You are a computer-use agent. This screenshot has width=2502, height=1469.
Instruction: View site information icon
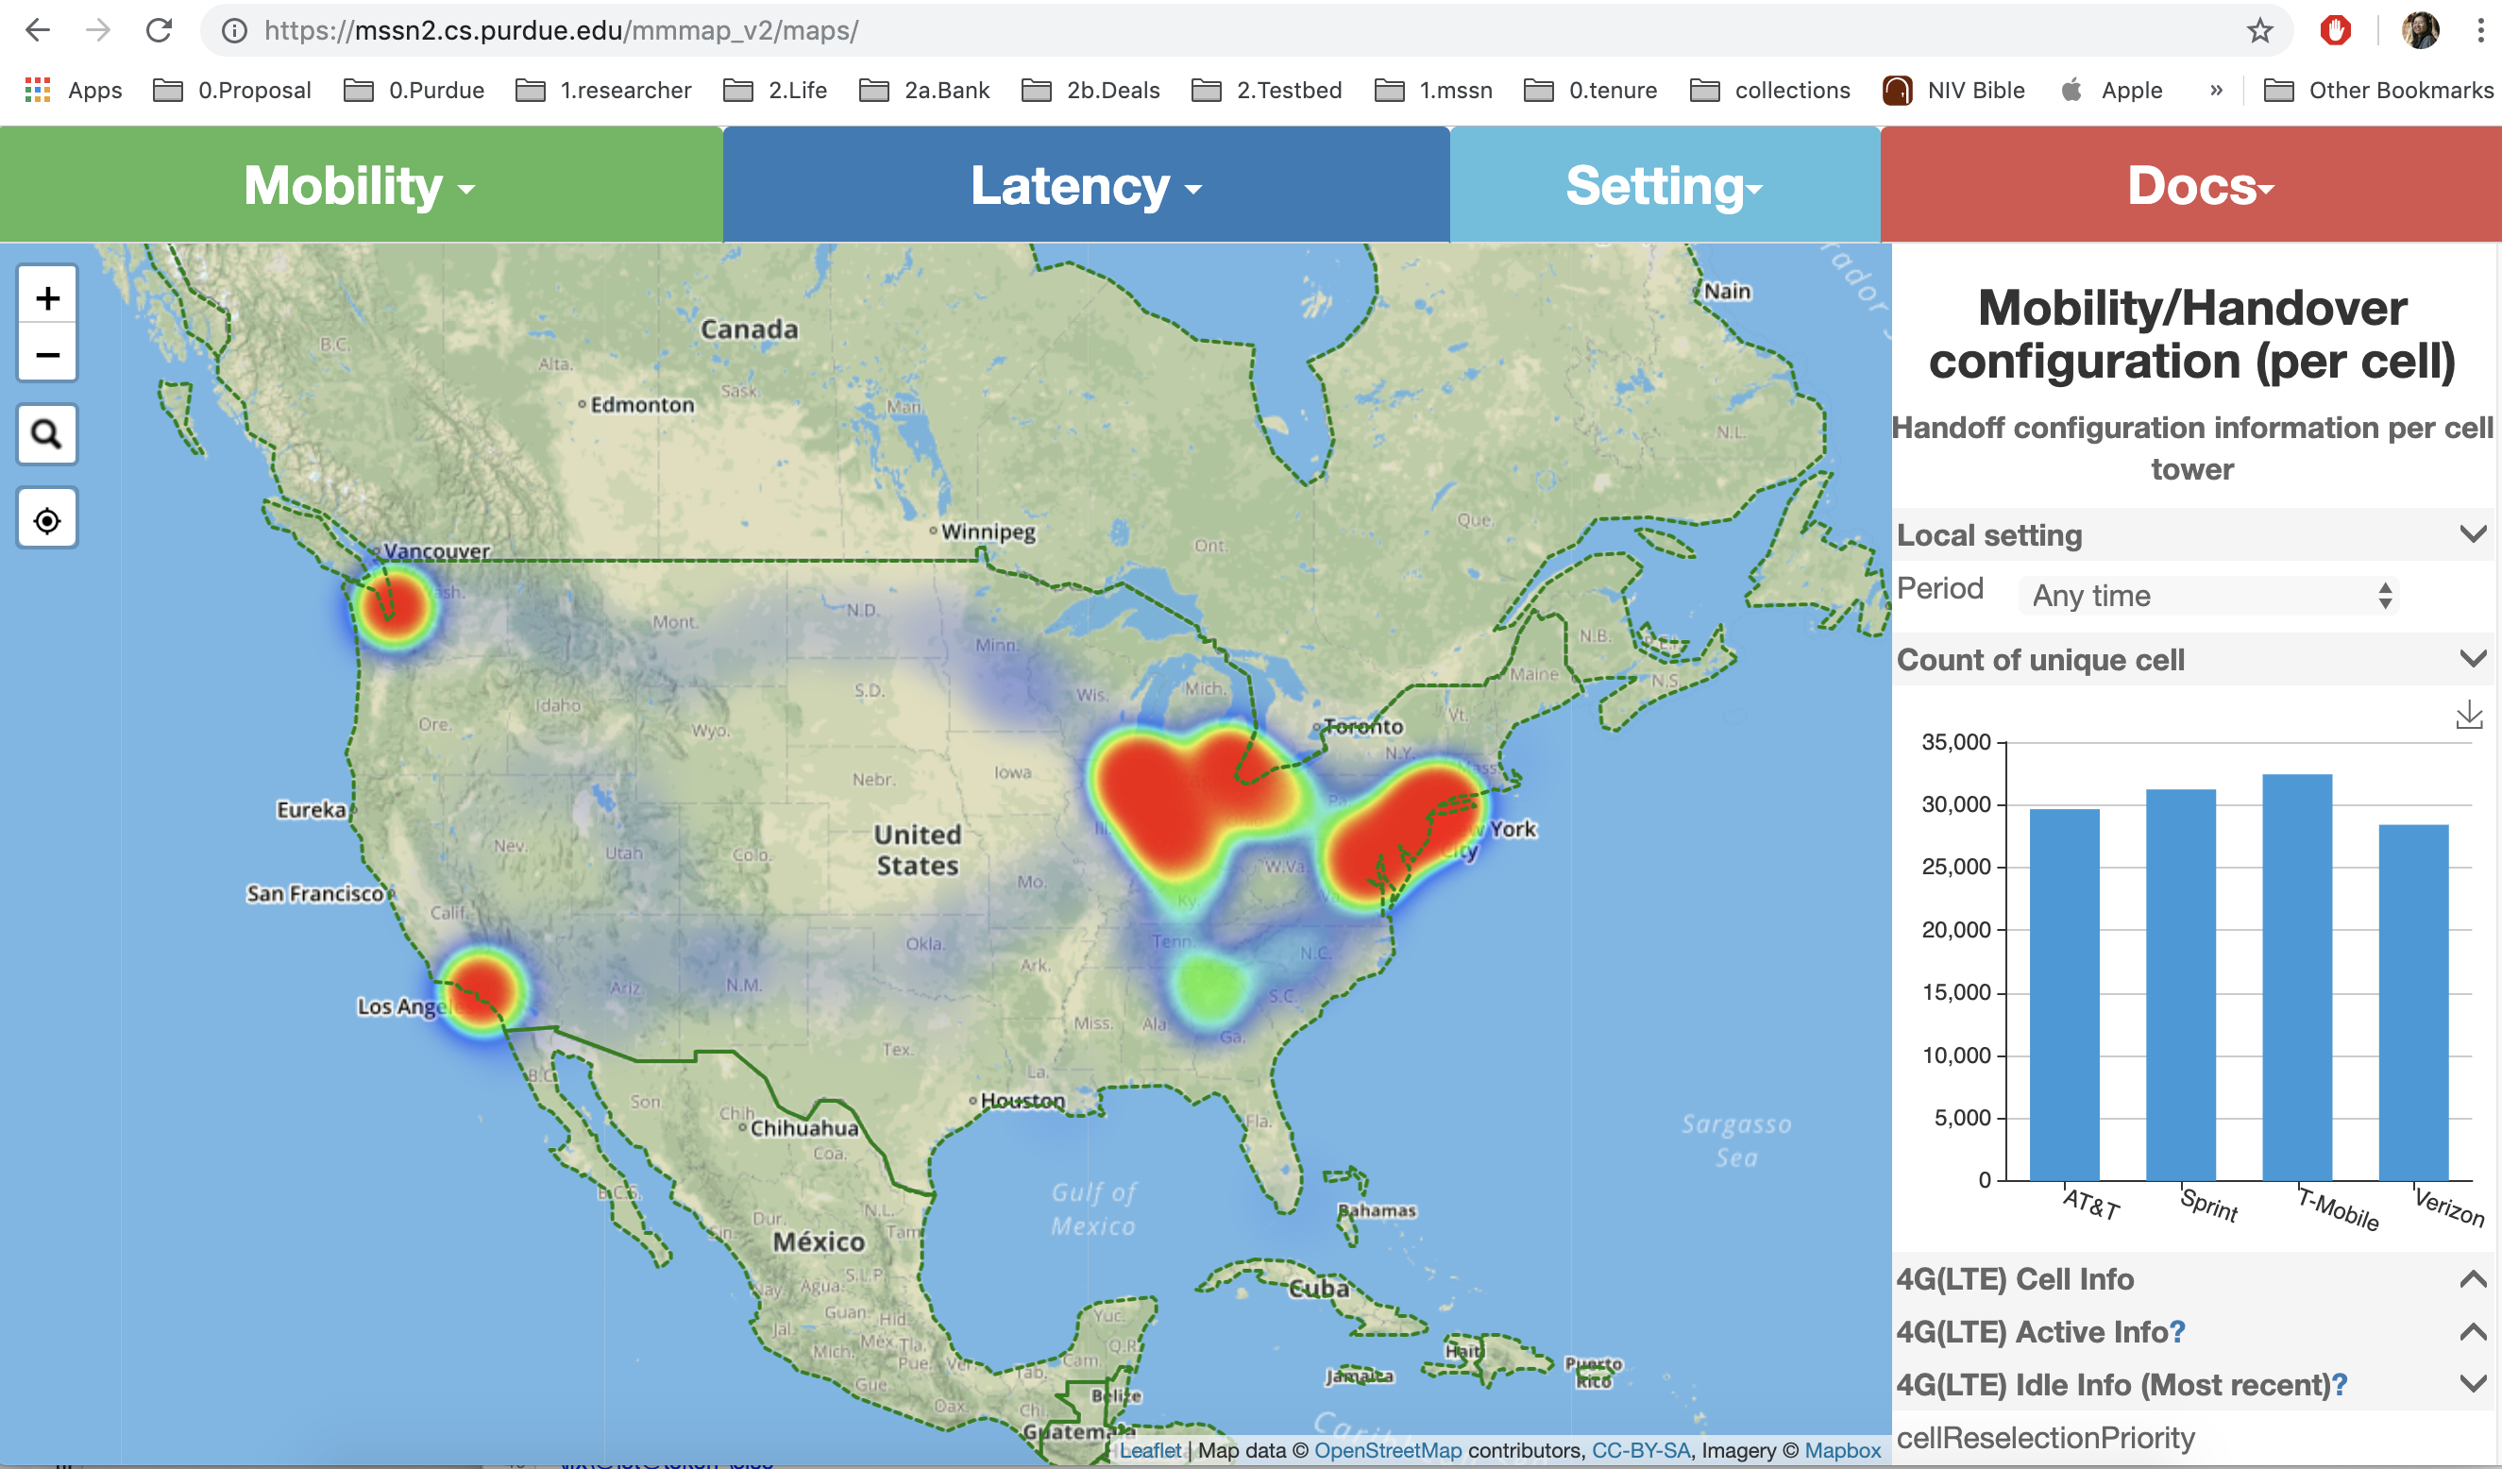pos(234,31)
